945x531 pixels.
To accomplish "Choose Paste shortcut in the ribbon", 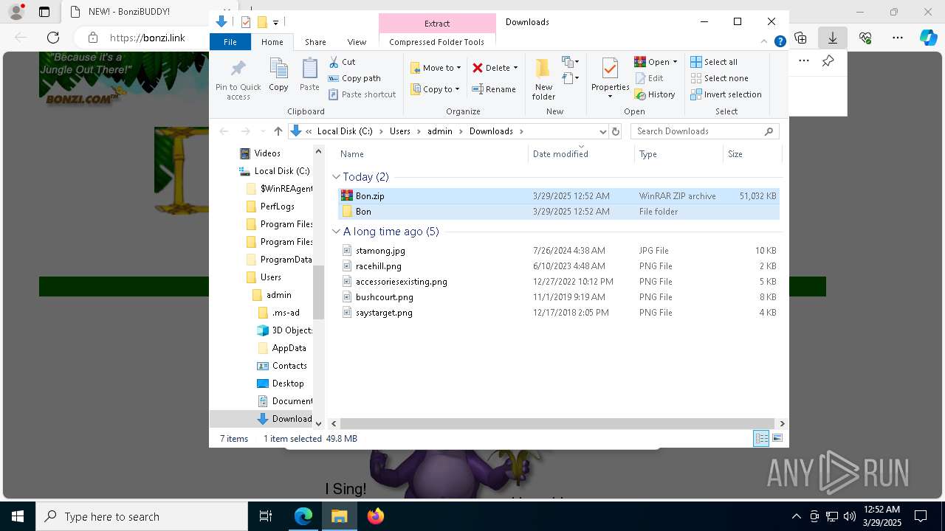I will pyautogui.click(x=362, y=94).
